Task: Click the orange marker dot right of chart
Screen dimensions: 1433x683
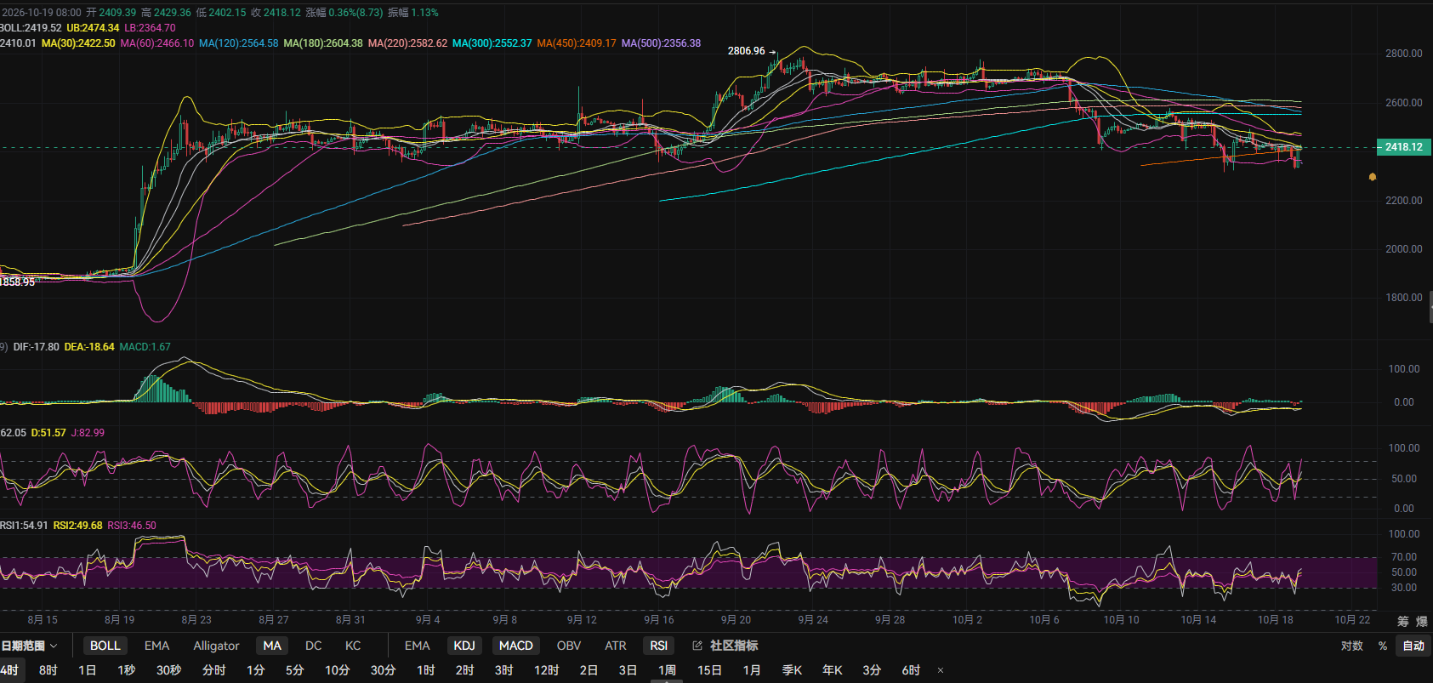Action: pos(1373,177)
